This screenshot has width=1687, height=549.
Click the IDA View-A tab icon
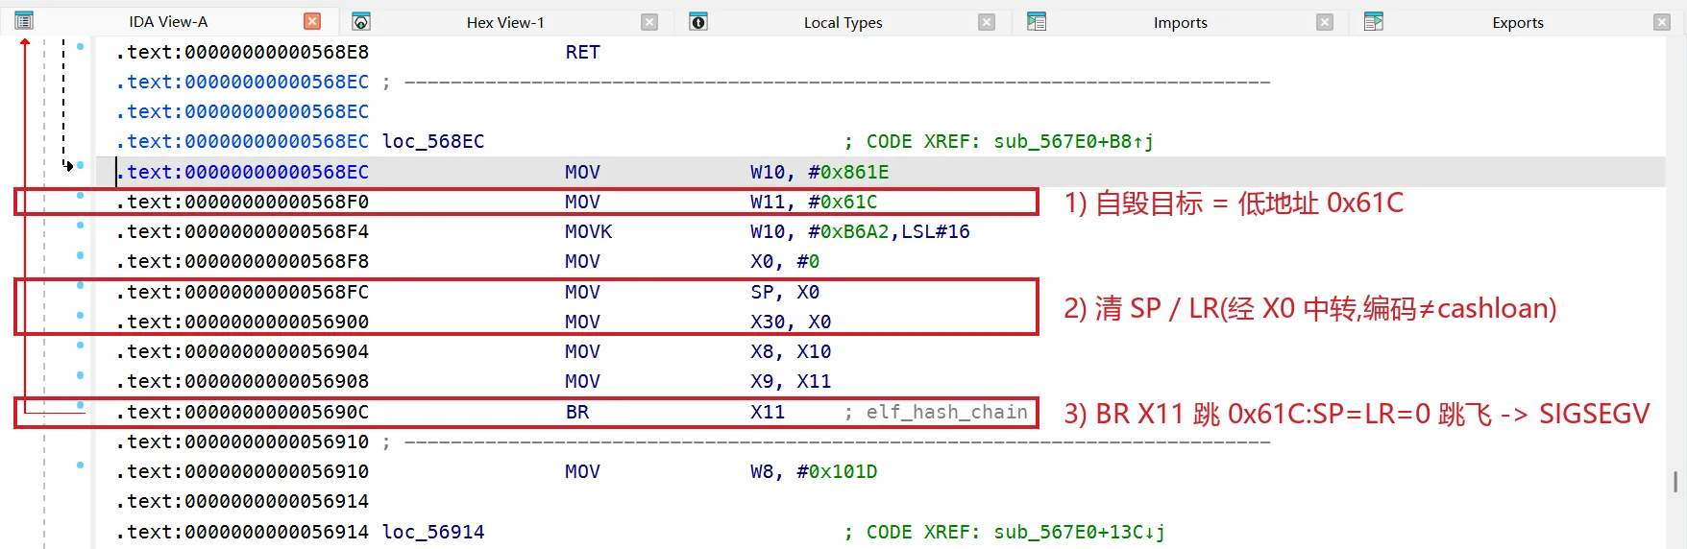point(24,21)
